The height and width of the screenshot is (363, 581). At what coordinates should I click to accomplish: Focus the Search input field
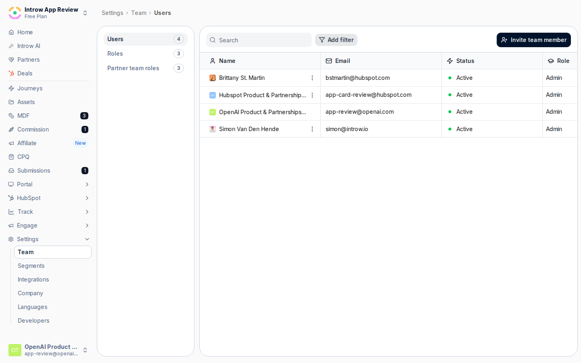[259, 40]
